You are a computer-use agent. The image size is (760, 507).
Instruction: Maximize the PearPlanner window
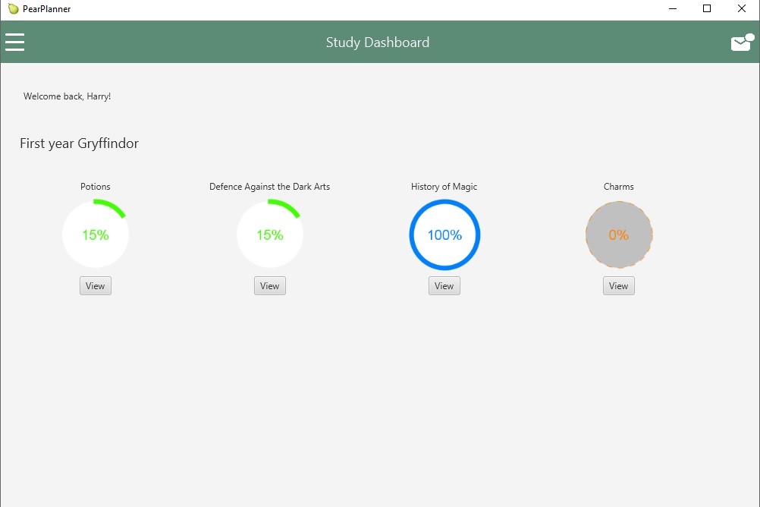[707, 9]
